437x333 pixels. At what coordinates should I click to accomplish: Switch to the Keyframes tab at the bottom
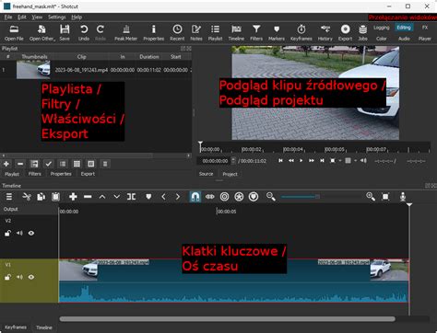coord(16,327)
